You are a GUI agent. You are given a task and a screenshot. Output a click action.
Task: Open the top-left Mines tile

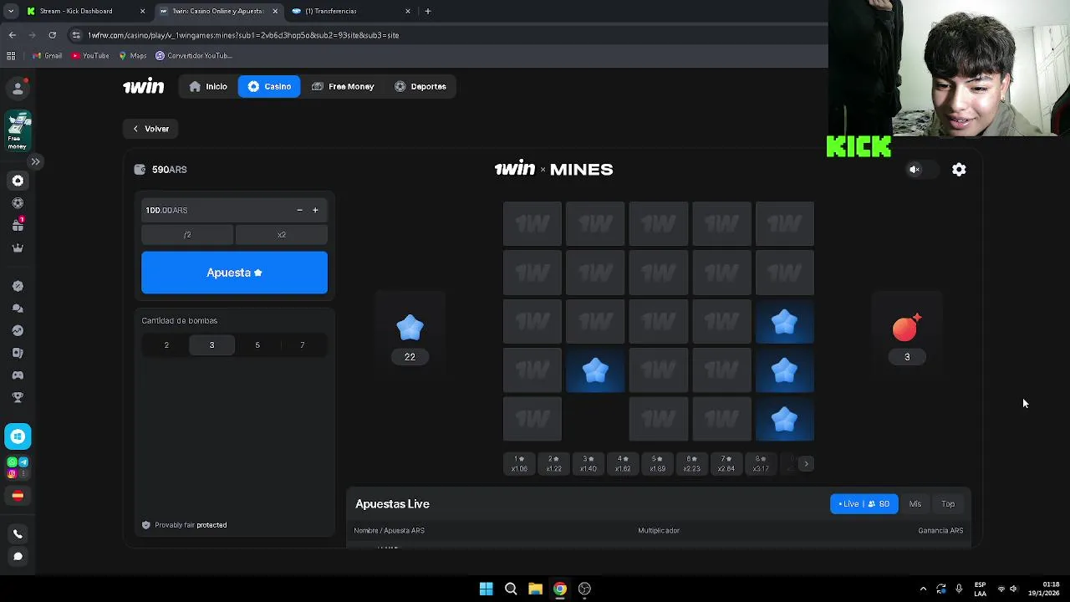pyautogui.click(x=532, y=224)
